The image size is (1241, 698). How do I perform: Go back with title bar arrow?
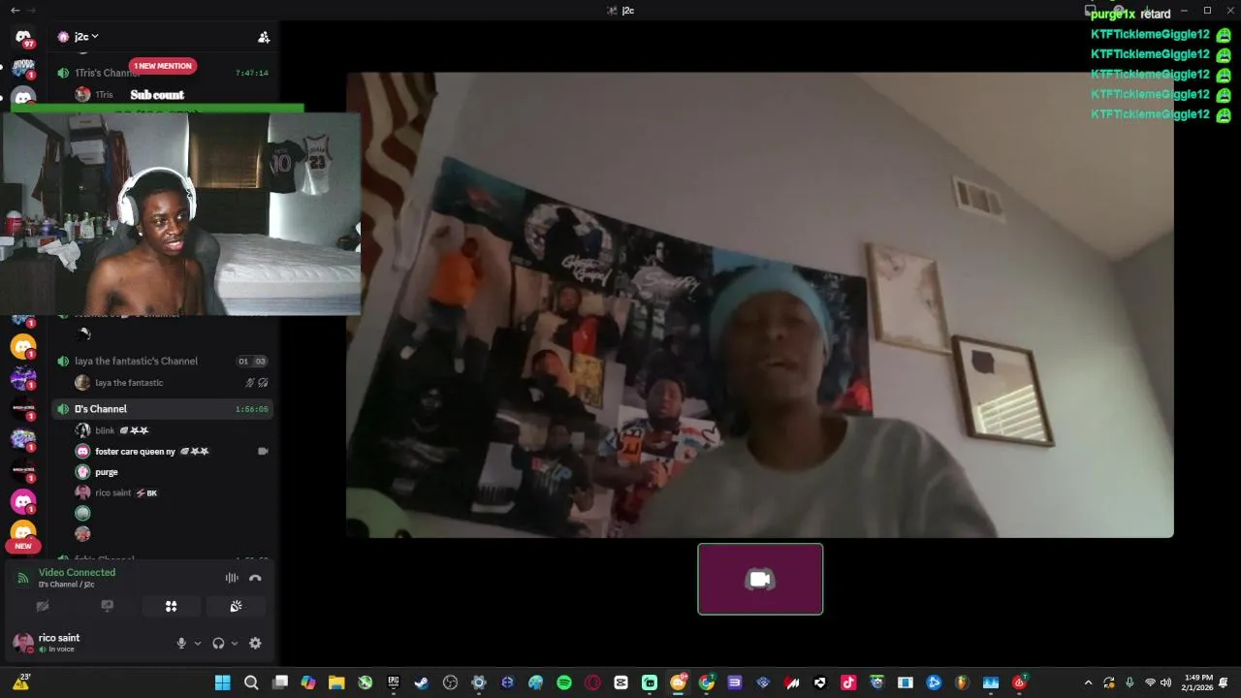pos(15,10)
